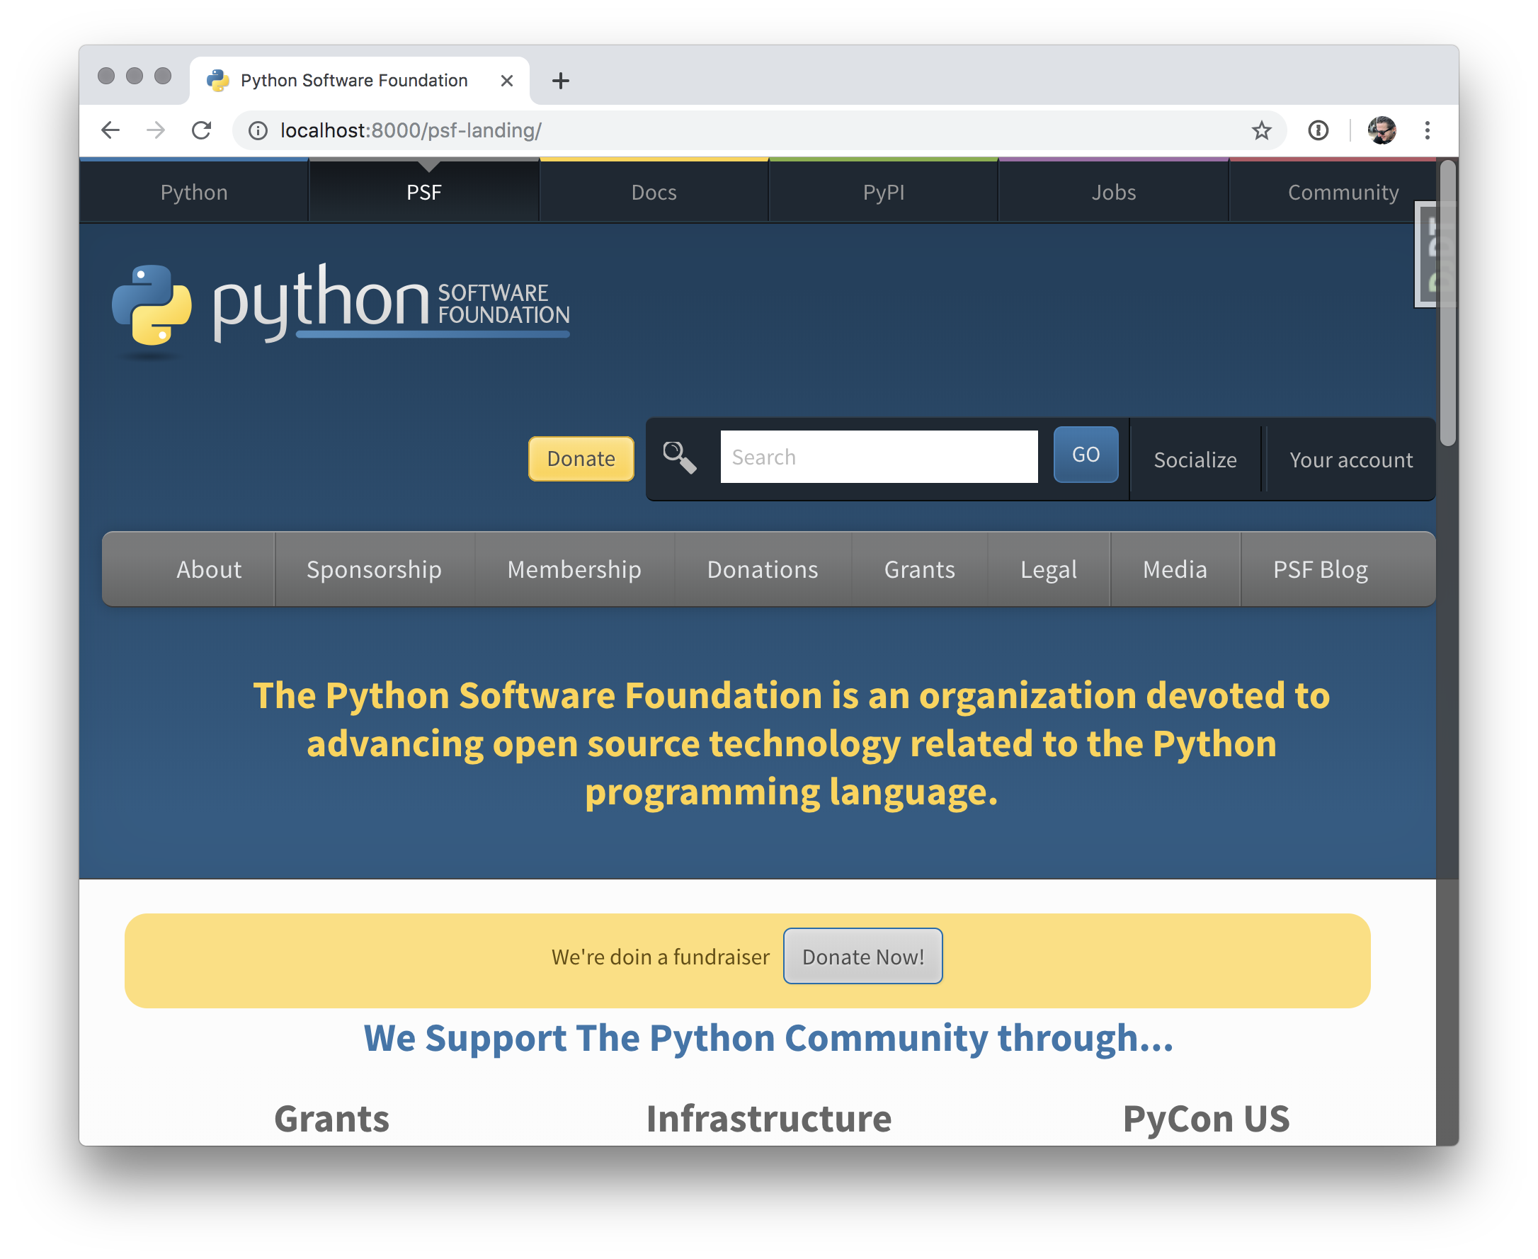Click inside the Search input field
1538x1259 pixels.
pyautogui.click(x=878, y=457)
